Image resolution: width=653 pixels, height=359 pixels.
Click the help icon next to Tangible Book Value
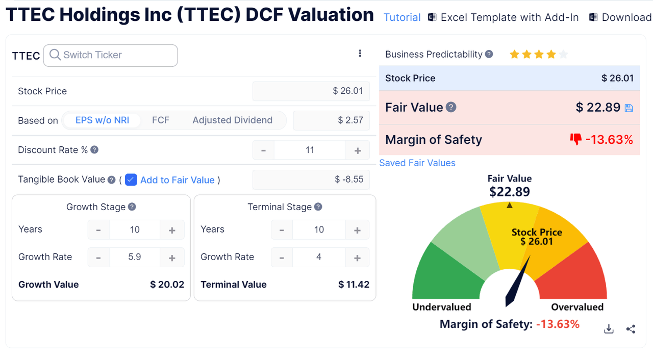pos(112,179)
